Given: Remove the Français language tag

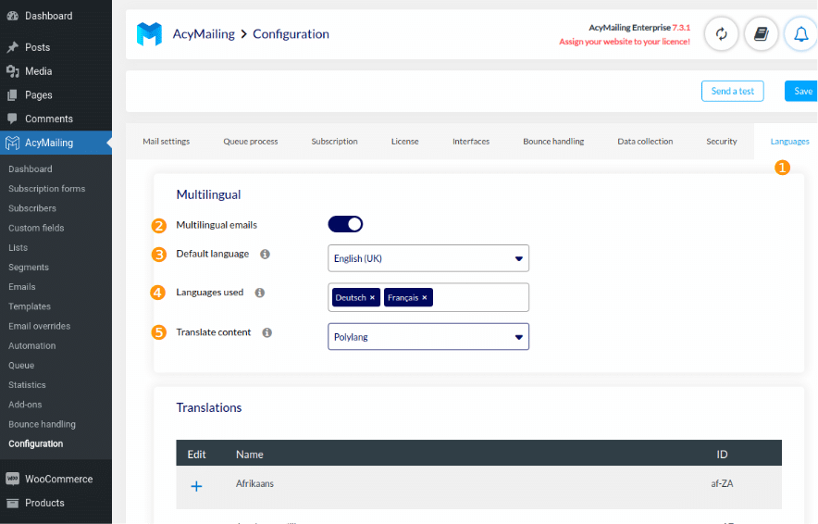Looking at the screenshot, I should [x=425, y=297].
